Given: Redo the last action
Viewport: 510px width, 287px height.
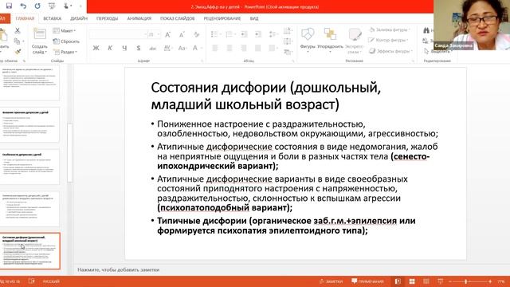Looking at the screenshot, I should pos(37,6).
